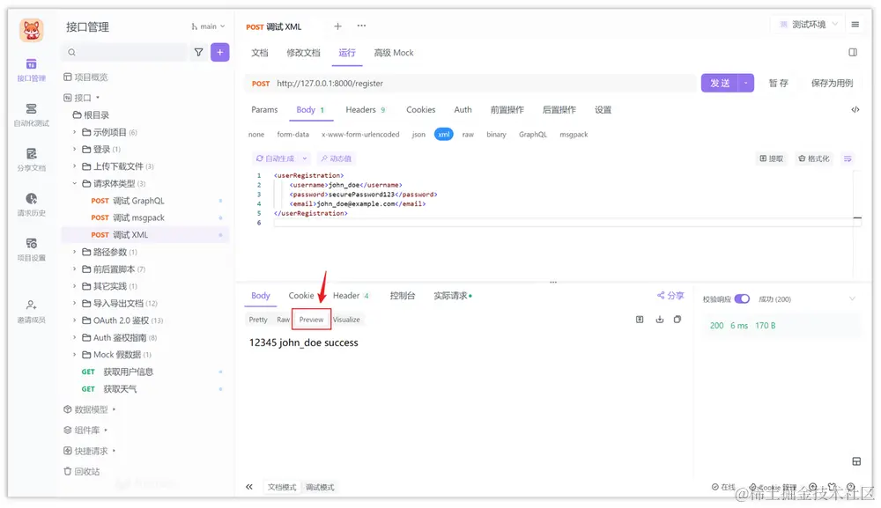Select the json body type
Screen dimensions: 881x508
418,134
